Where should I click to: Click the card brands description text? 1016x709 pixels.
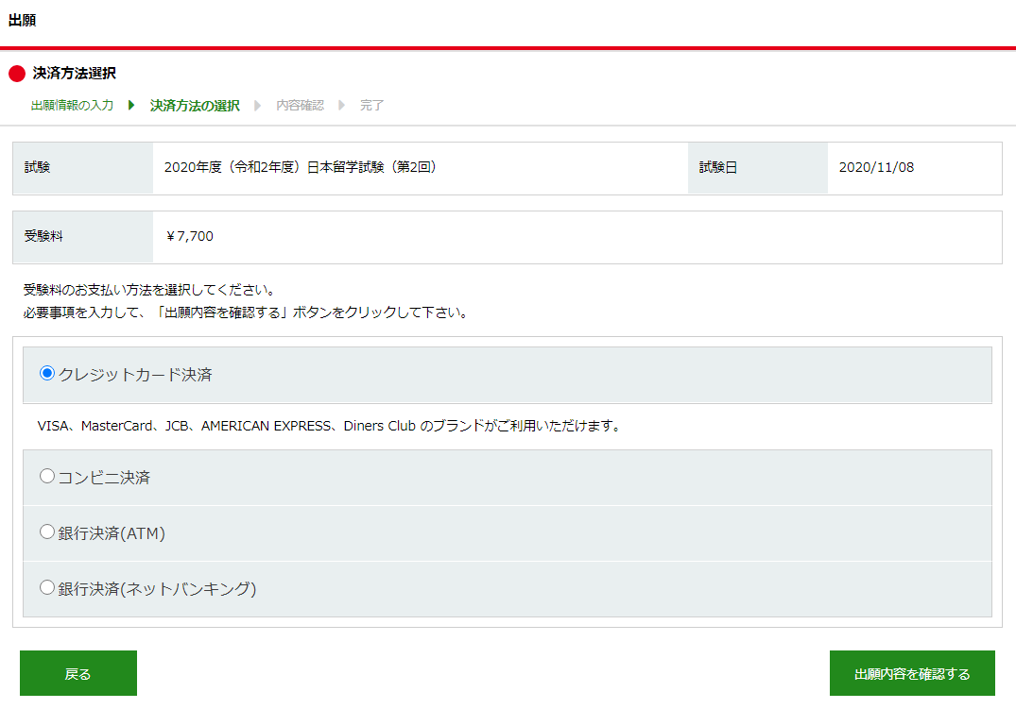point(329,426)
